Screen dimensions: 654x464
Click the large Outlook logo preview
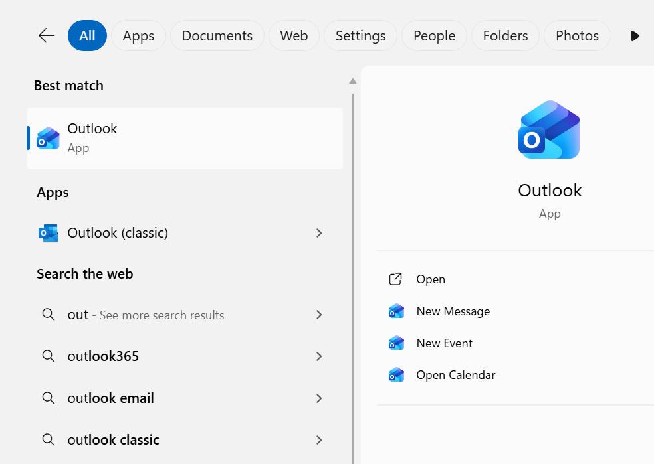pyautogui.click(x=548, y=129)
